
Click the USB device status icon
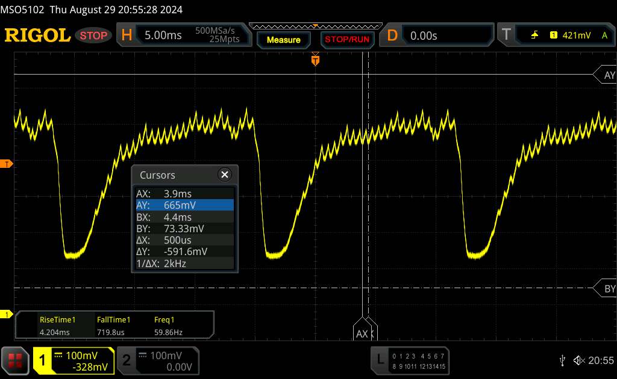pos(562,360)
